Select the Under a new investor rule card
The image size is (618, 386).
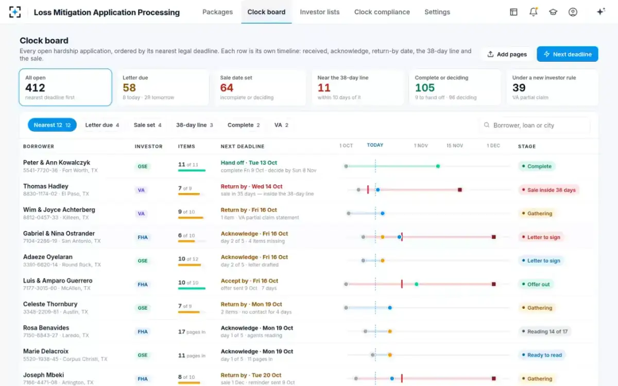click(x=552, y=87)
